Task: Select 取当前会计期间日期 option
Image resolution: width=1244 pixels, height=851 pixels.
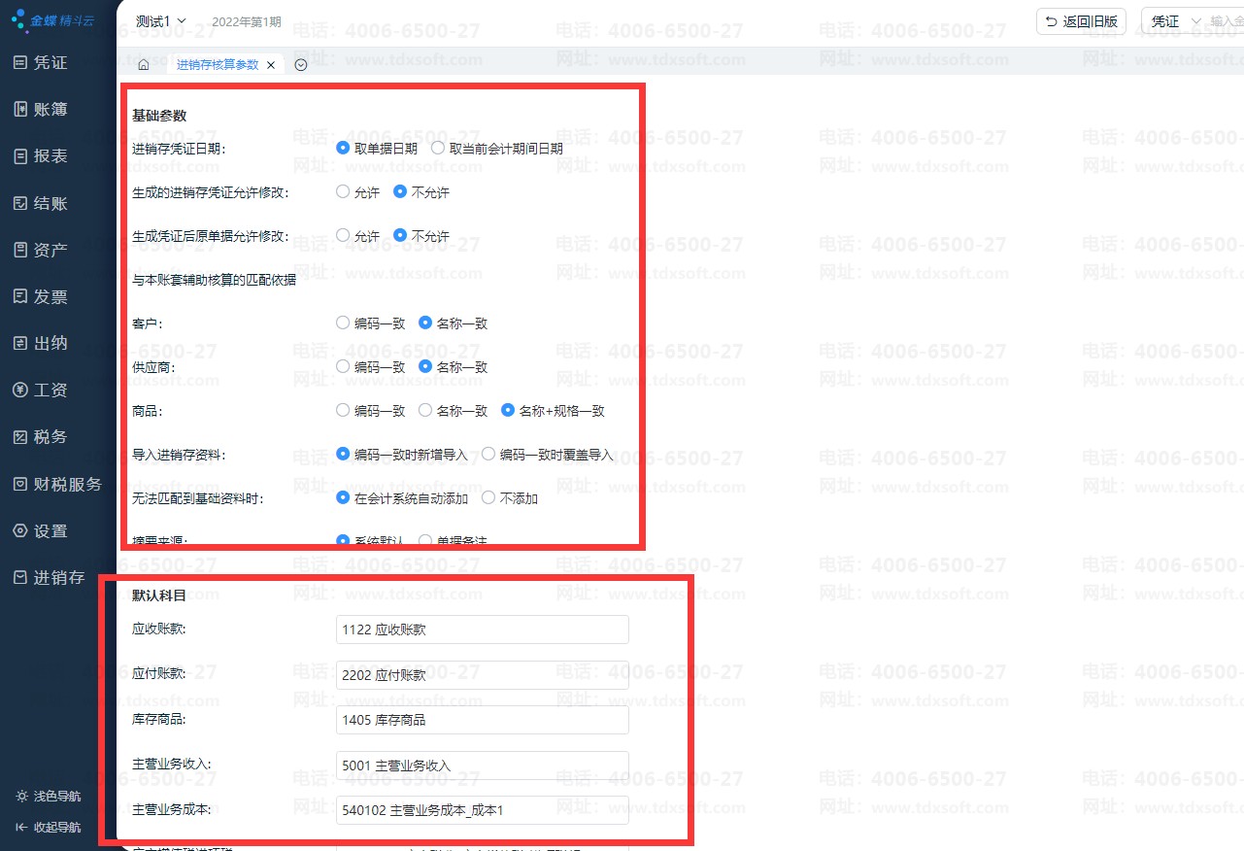Action: 497,149
